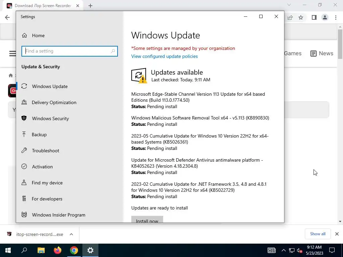Click the Chrome page vertical scrollbar
Viewport: 343px width, 257px height.
(x=340, y=44)
